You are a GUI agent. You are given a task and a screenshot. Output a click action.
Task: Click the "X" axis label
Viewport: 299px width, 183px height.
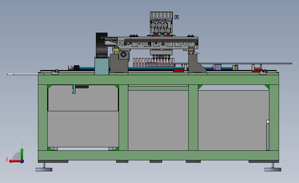pyautogui.click(x=7, y=159)
